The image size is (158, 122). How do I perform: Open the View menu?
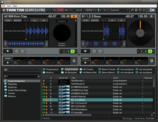tap(9, 6)
